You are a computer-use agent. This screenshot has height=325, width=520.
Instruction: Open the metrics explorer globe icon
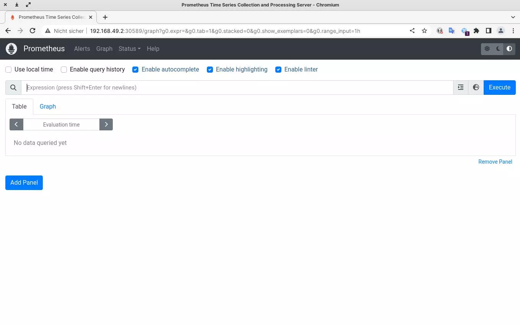pos(476,88)
